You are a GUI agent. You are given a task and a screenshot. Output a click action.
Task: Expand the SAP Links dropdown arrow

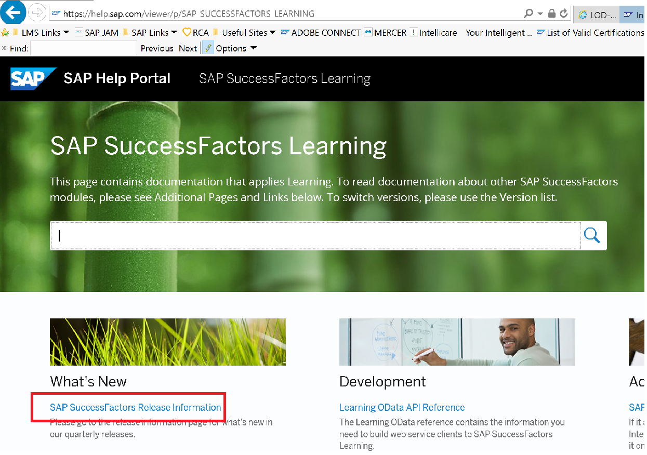tap(174, 33)
